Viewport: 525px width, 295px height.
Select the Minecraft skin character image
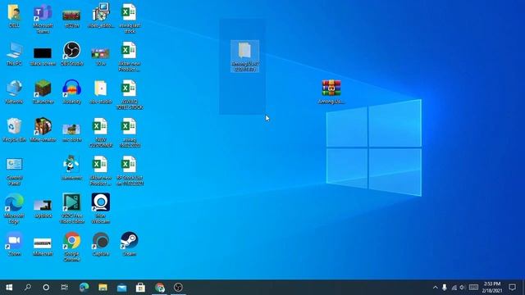[x=71, y=167]
